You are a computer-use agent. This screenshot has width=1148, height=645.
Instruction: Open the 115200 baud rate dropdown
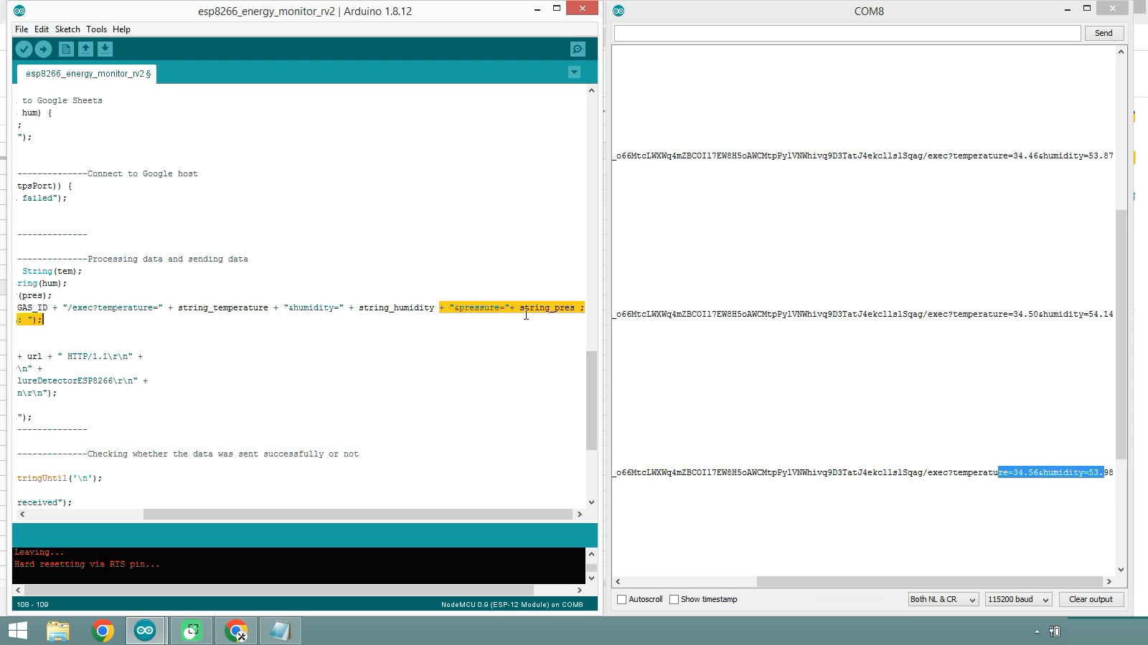point(1018,599)
